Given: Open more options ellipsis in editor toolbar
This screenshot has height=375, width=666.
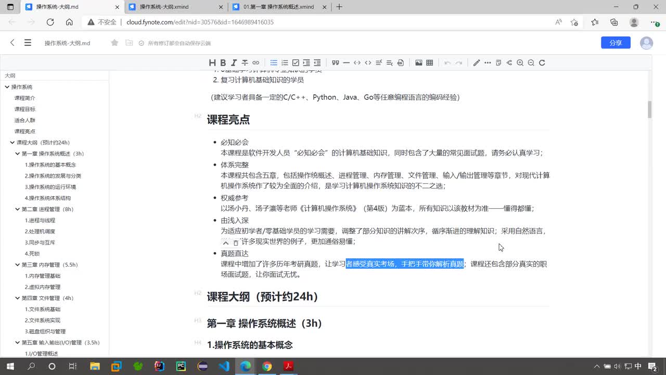Looking at the screenshot, I should 488,63.
